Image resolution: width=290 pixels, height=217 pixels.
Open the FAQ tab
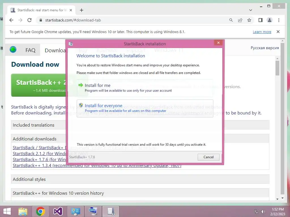click(x=31, y=50)
